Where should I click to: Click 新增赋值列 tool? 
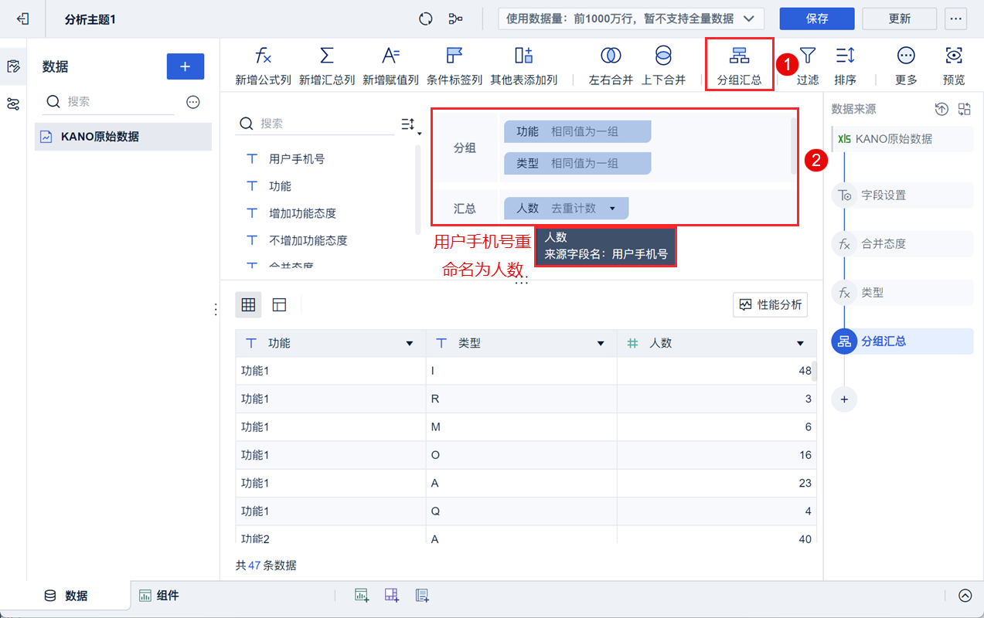pyautogui.click(x=390, y=66)
